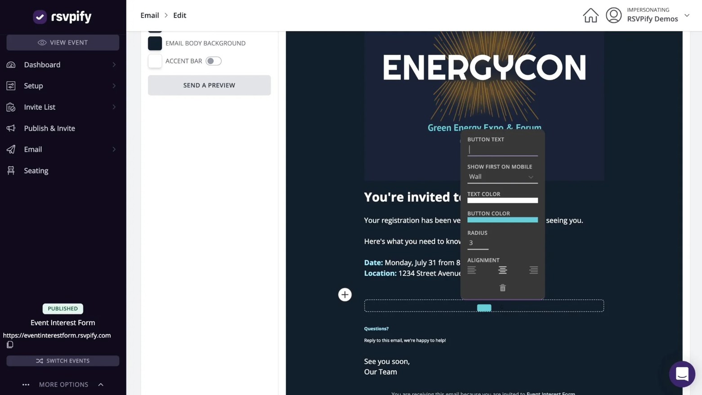Center-align the button
702x395 pixels.
click(502, 270)
